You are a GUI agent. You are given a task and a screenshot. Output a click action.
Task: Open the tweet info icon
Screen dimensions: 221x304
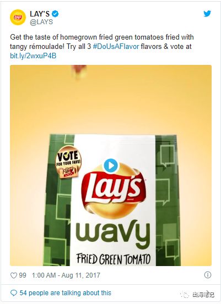(x=208, y=275)
